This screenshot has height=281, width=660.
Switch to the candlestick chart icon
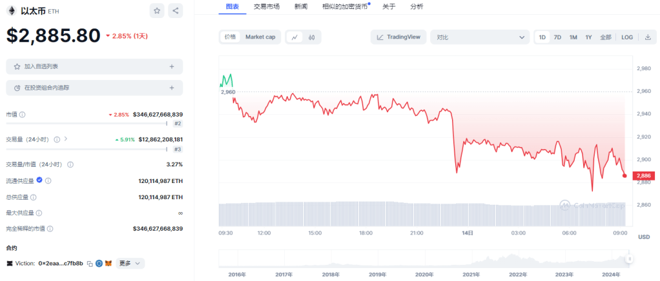[x=311, y=37]
